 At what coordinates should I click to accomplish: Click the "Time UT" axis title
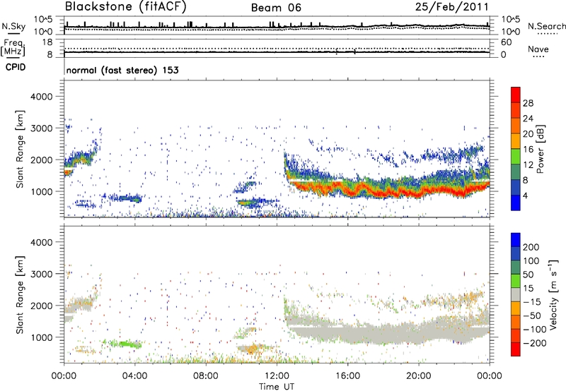(x=277, y=387)
